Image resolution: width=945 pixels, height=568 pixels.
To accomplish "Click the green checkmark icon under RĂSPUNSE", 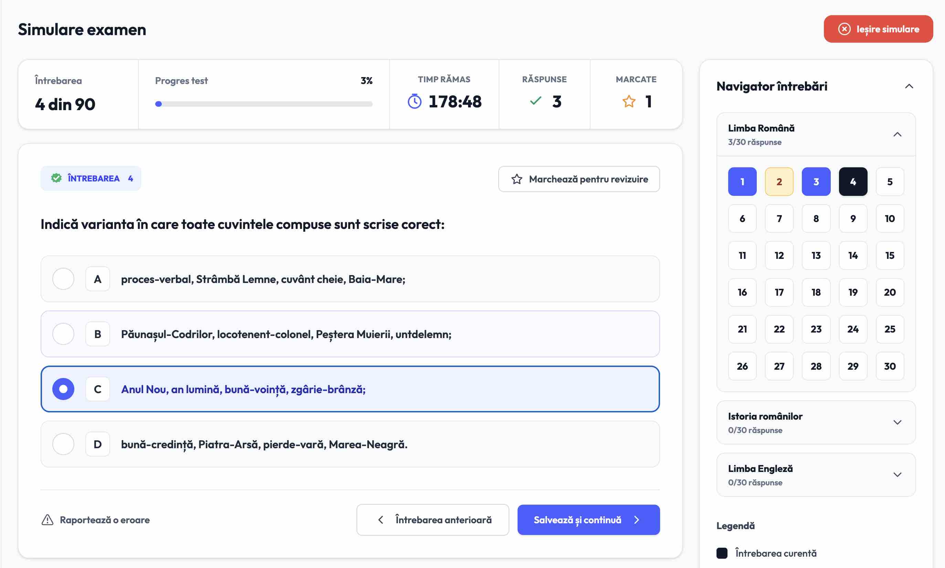I will coord(535,101).
